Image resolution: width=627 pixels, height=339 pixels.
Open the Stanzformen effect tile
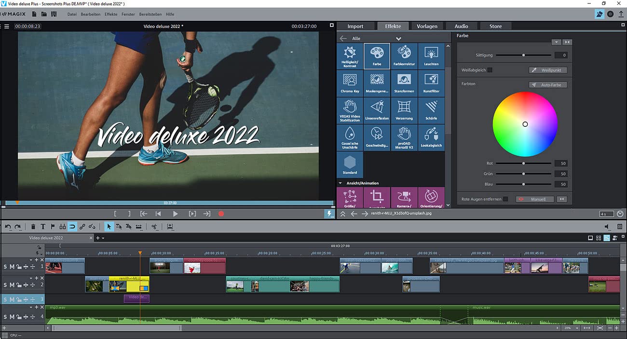click(404, 83)
